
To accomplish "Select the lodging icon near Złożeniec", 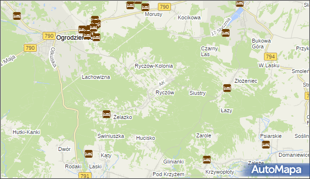I will coord(227,88).
